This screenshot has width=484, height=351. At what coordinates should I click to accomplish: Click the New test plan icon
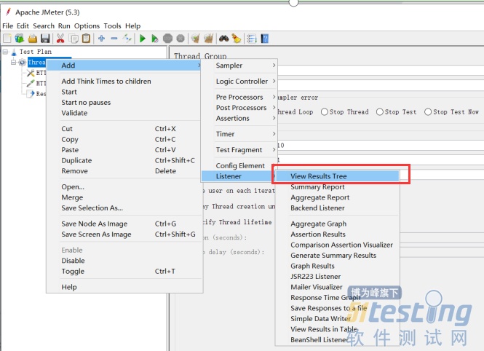click(7, 39)
